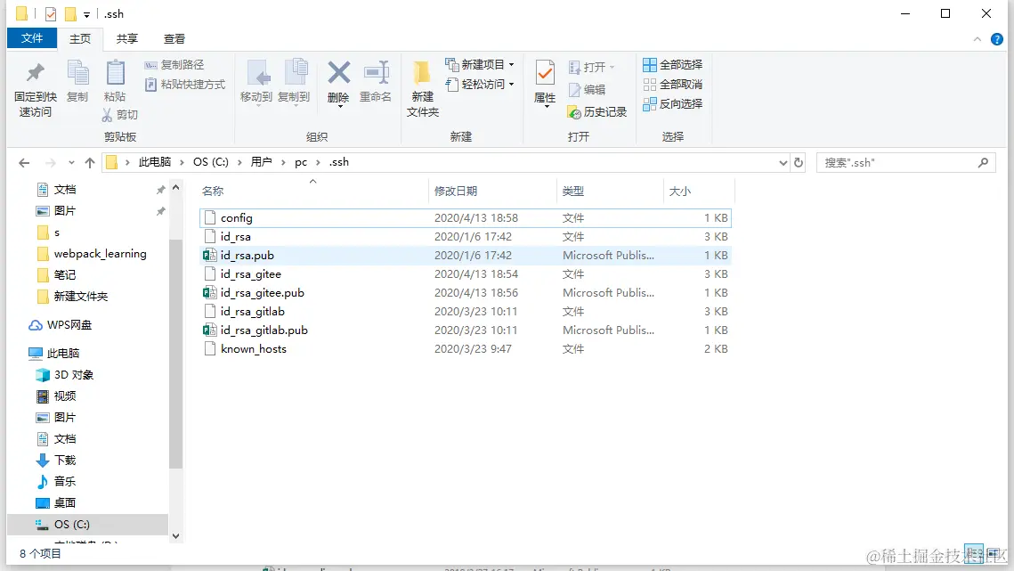Screen dimensions: 1014x571
Task: Open address bar history dropdown
Action: (783, 162)
